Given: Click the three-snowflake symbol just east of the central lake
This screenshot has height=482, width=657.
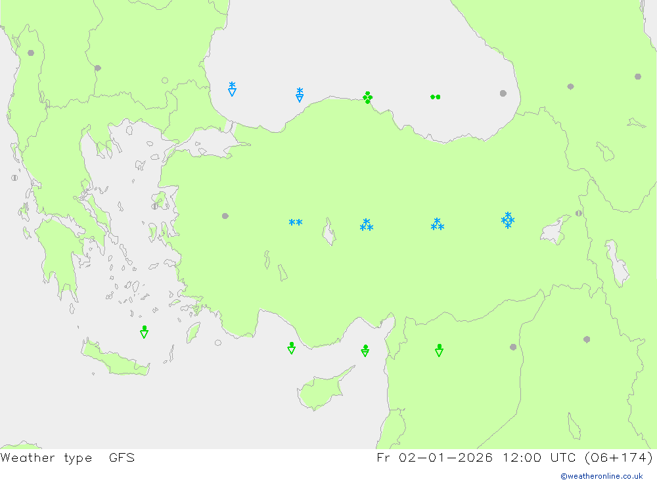Looking at the screenshot, I should [367, 225].
